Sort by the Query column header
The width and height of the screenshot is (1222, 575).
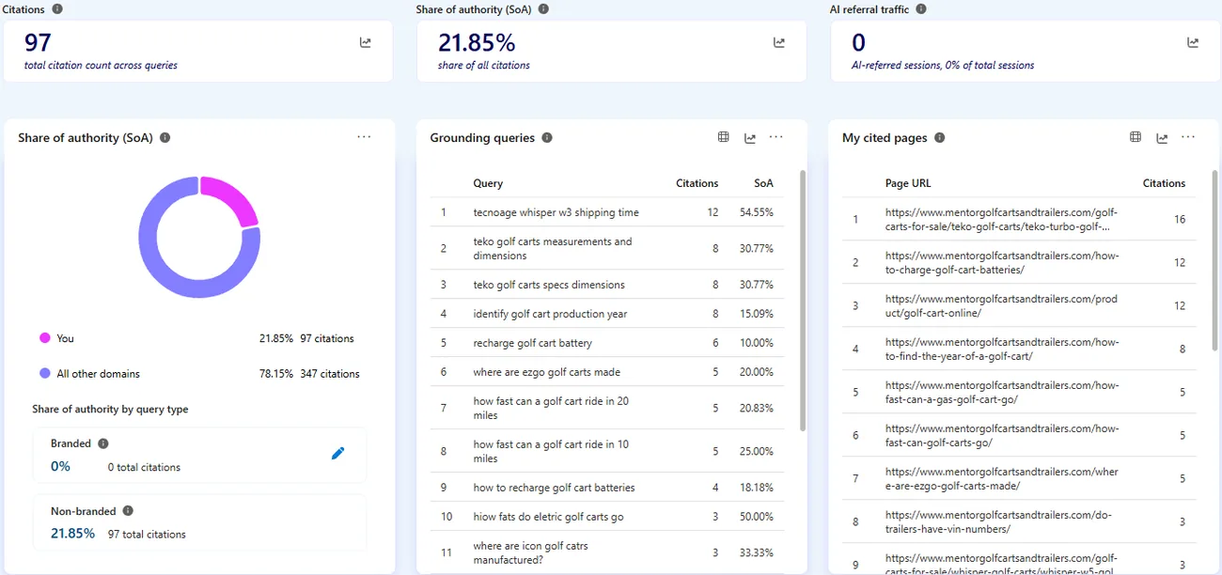click(x=488, y=183)
